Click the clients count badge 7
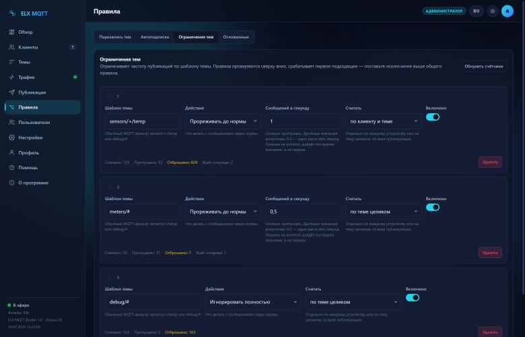The image size is (525, 337). [x=72, y=47]
